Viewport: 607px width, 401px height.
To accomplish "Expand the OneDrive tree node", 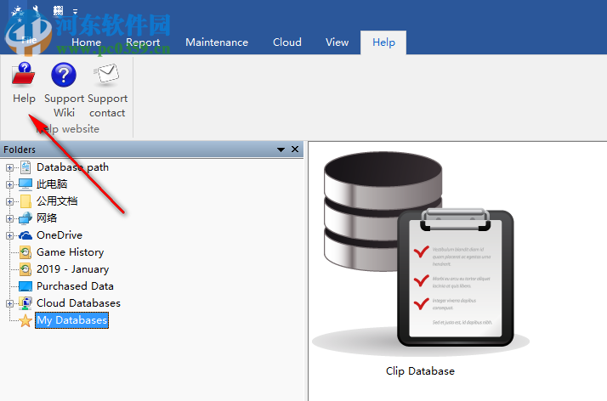I will pos(9,236).
